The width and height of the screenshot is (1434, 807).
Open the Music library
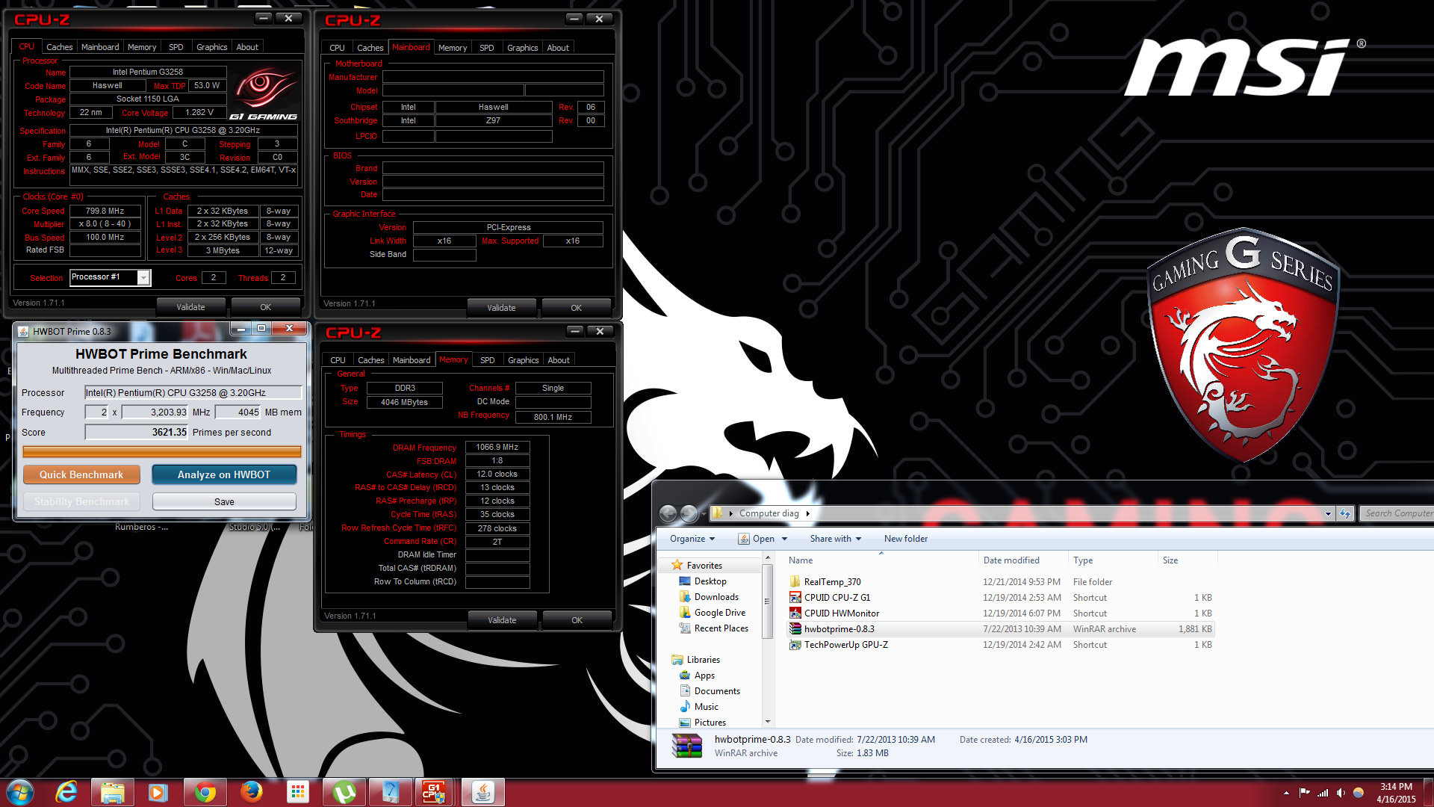coord(706,707)
